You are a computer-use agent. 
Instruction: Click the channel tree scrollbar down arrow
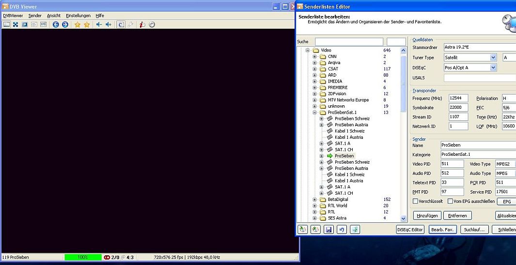click(404, 218)
